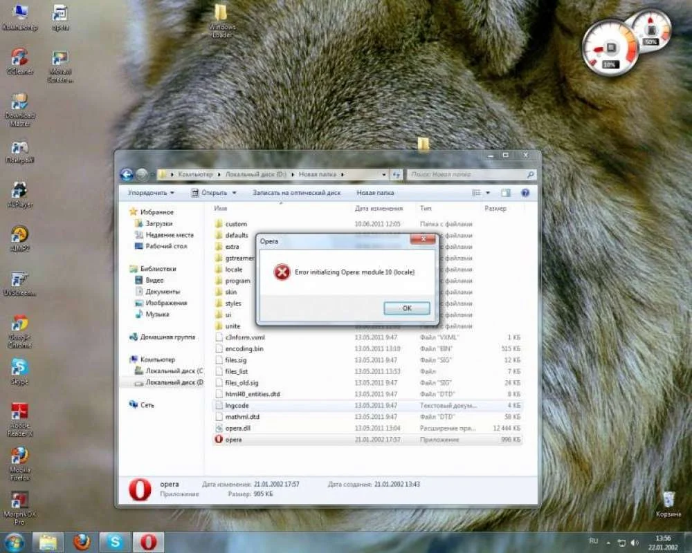Image resolution: width=692 pixels, height=553 pixels.
Task: Open Explorer from the taskbar
Action: (48, 542)
